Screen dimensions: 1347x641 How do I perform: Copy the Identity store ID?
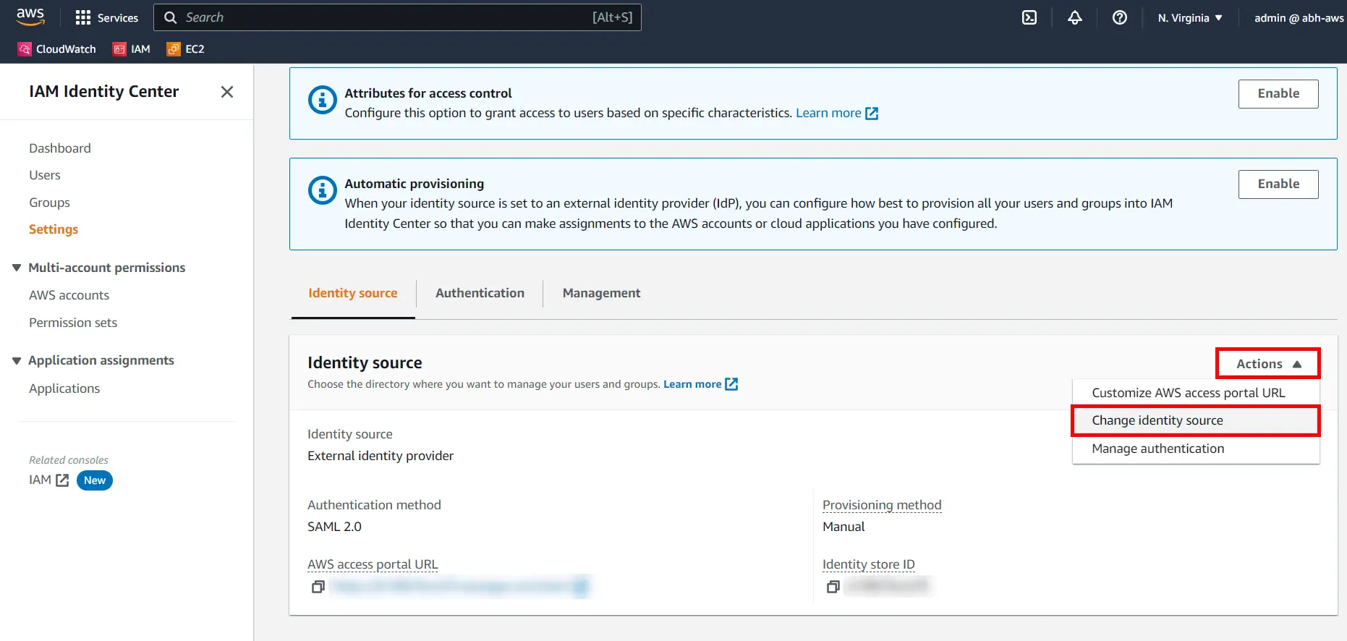coord(833,587)
